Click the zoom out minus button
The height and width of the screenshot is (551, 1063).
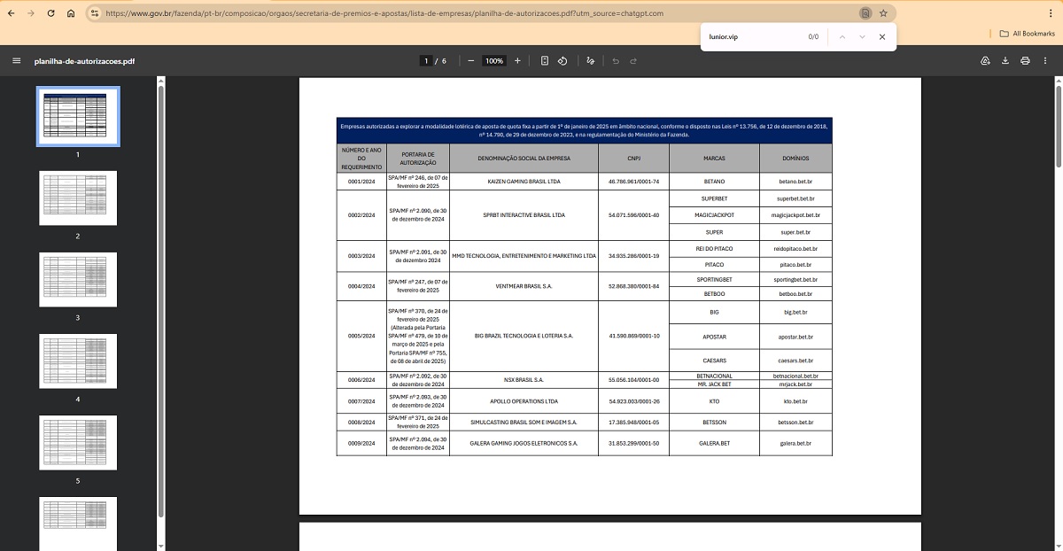470,61
